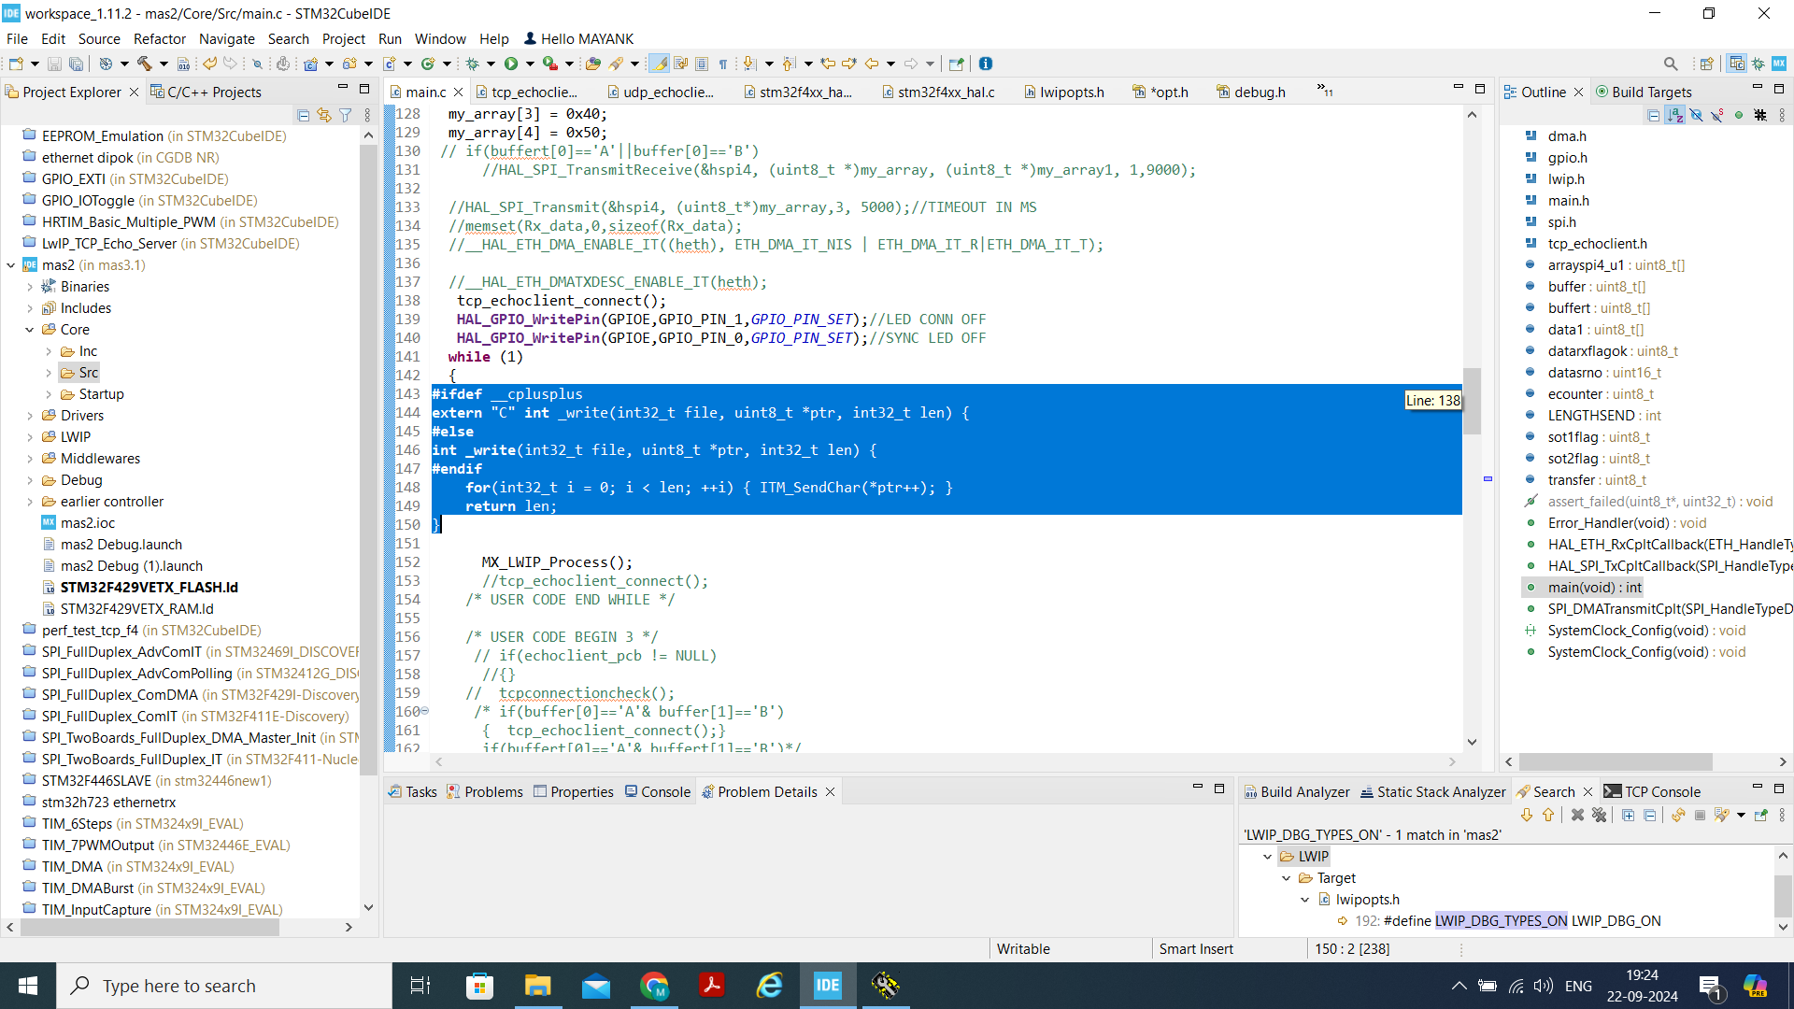The height and width of the screenshot is (1009, 1794).
Task: Open Chrome from the Windows taskbar
Action: click(654, 985)
